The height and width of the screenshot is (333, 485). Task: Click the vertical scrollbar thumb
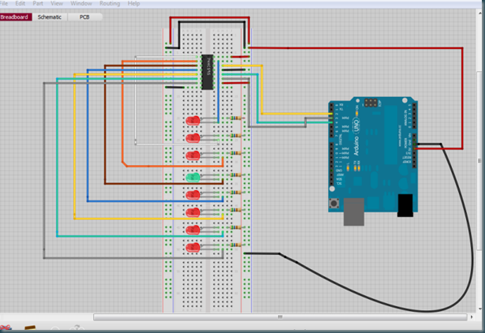[x=479, y=161]
